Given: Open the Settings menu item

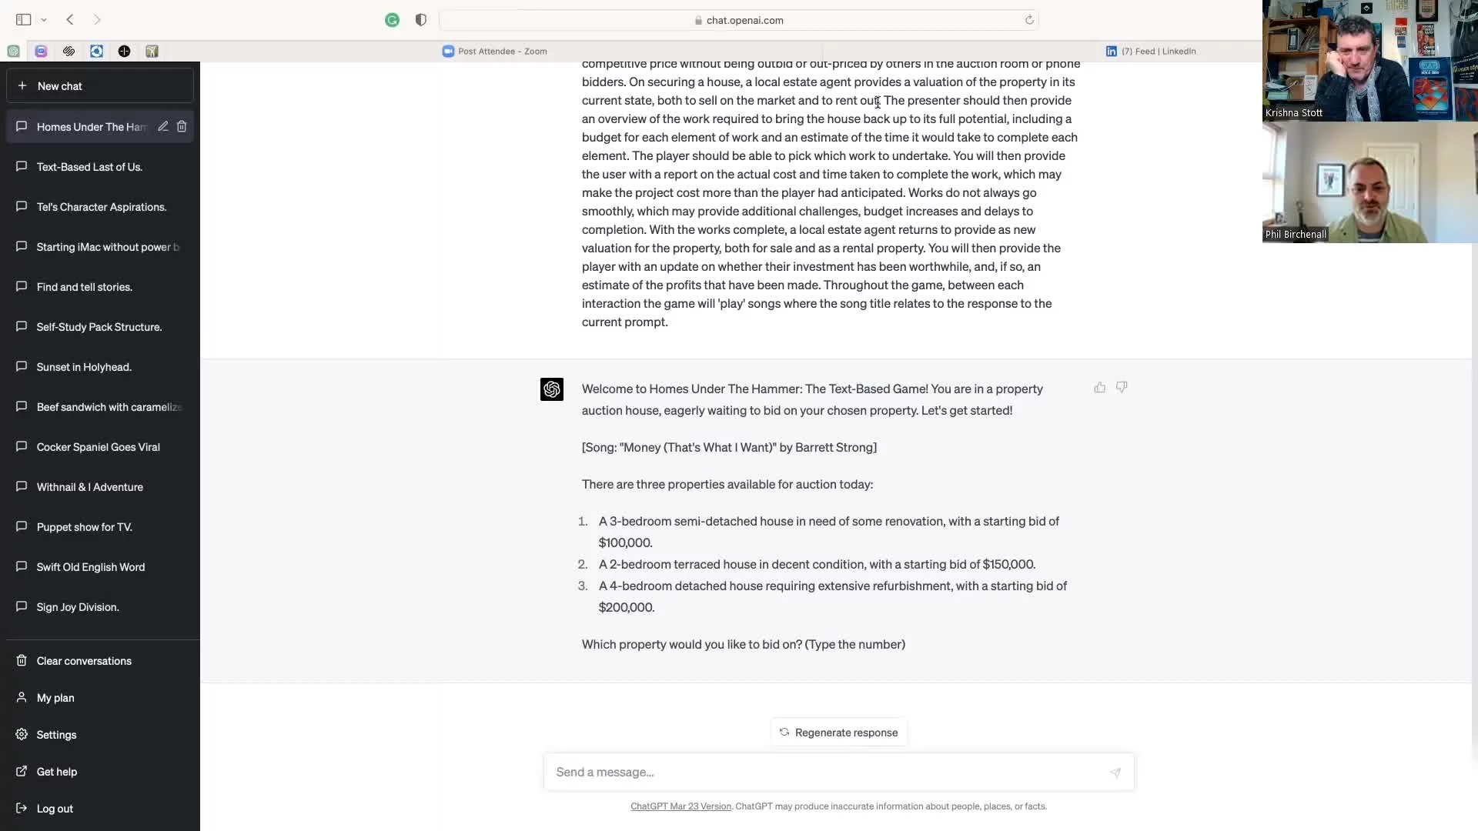Looking at the screenshot, I should pyautogui.click(x=56, y=735).
